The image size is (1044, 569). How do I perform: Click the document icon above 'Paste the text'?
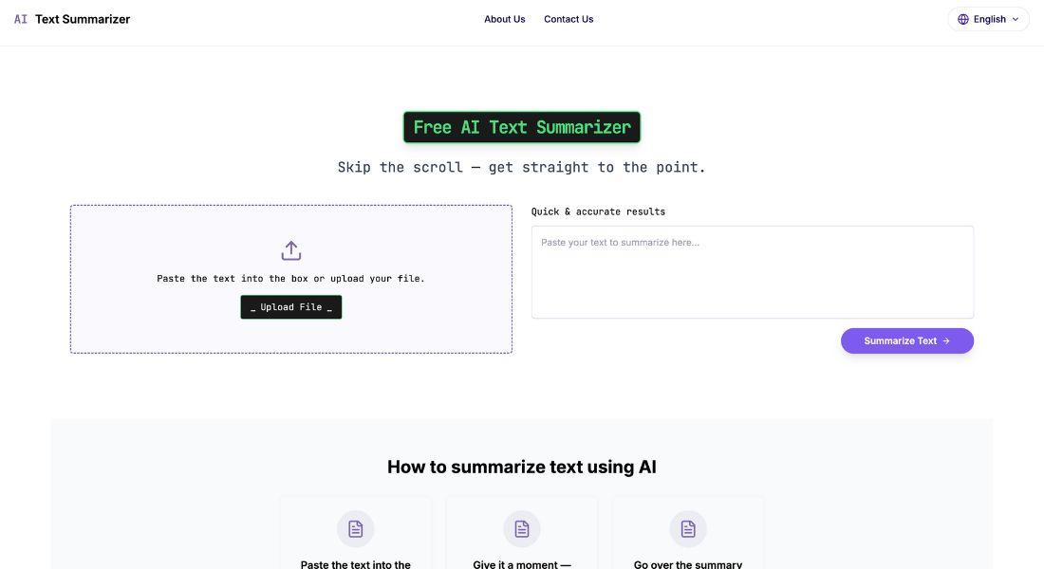pos(356,529)
